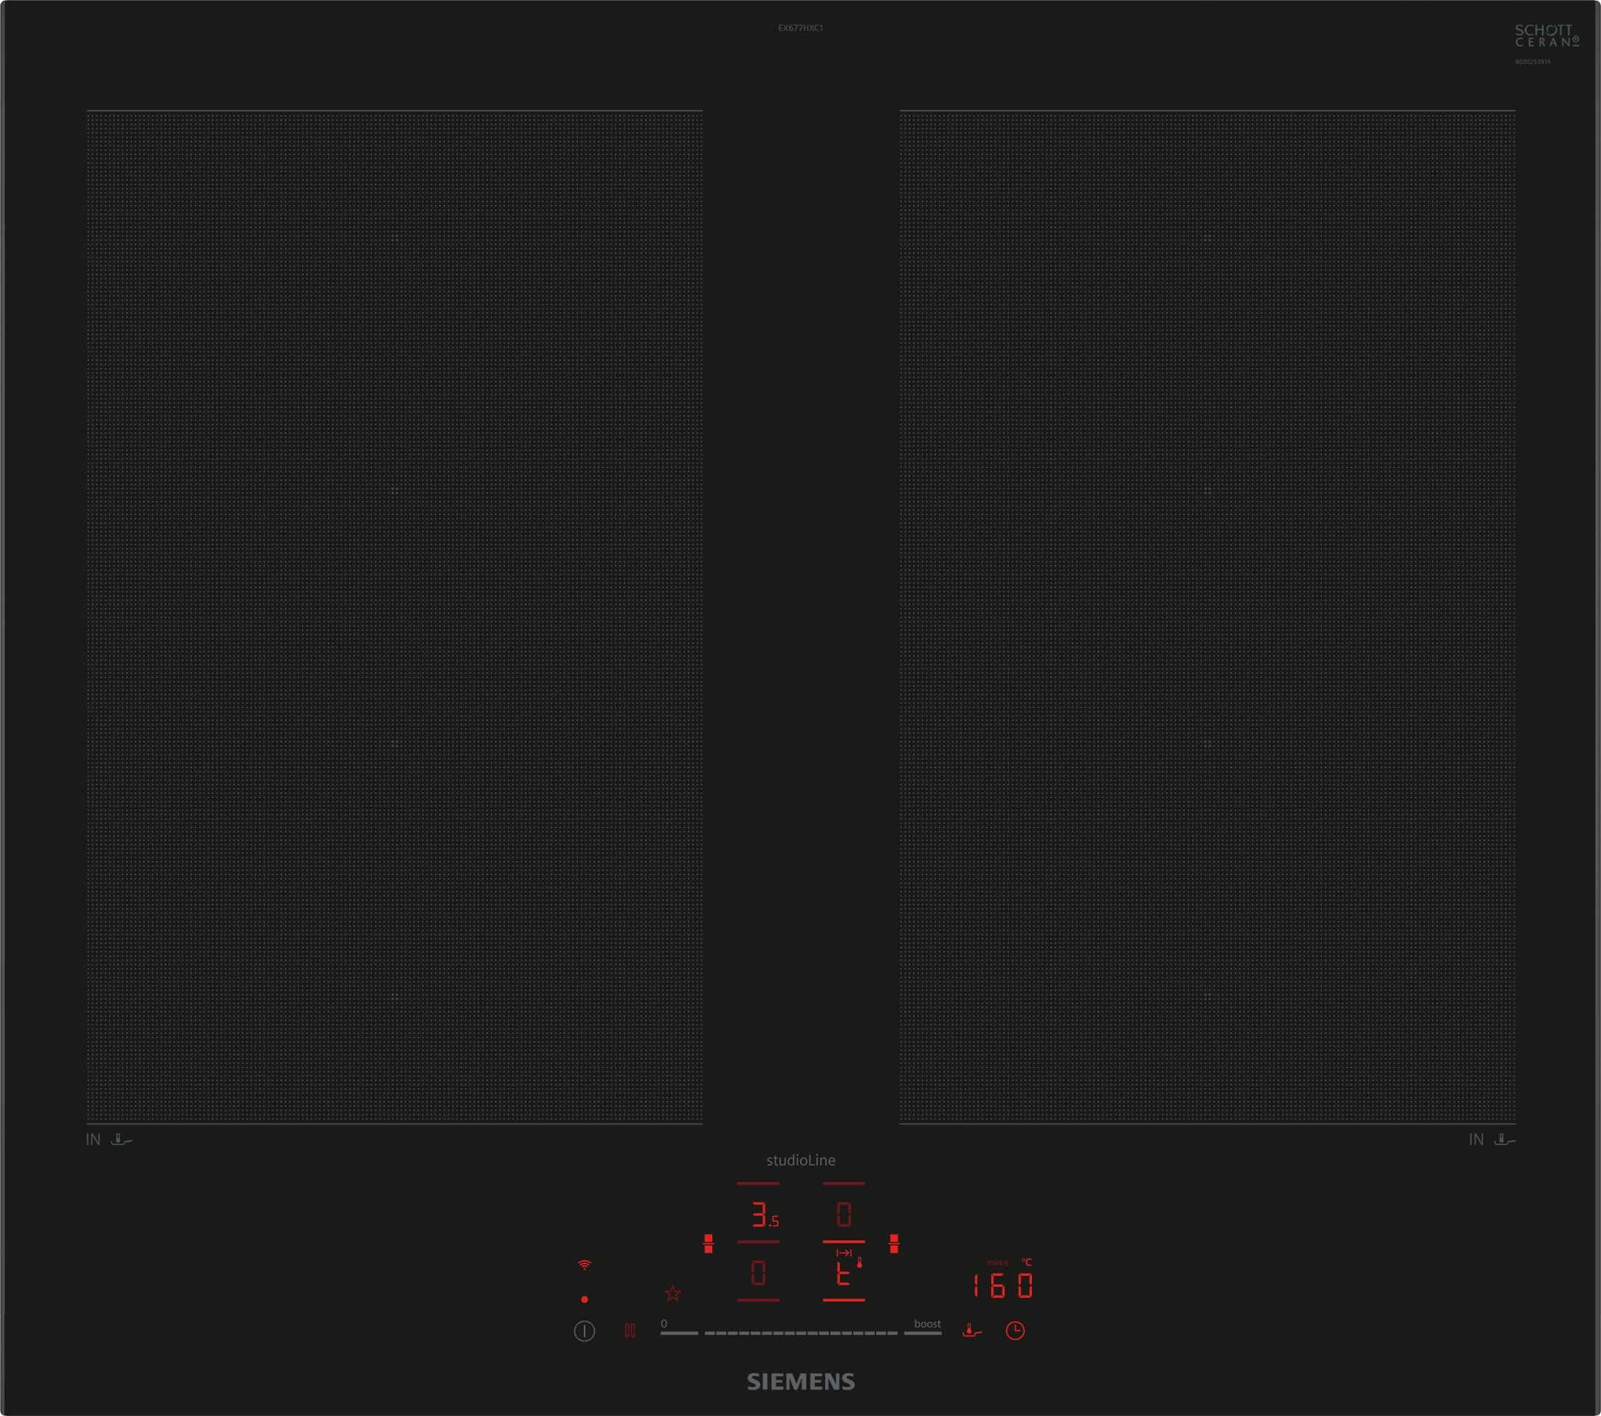The width and height of the screenshot is (1601, 1416).
Task: Tap the studioLine label
Action: [800, 1160]
